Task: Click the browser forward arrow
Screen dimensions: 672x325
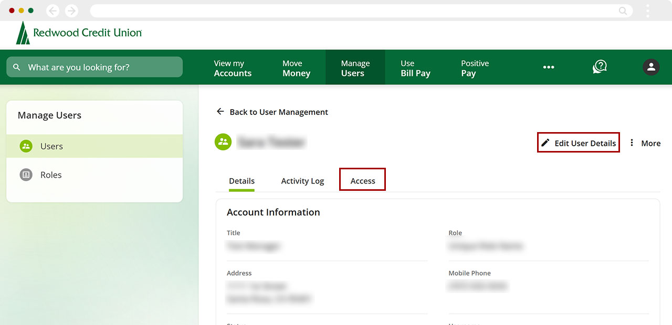Action: tap(71, 10)
